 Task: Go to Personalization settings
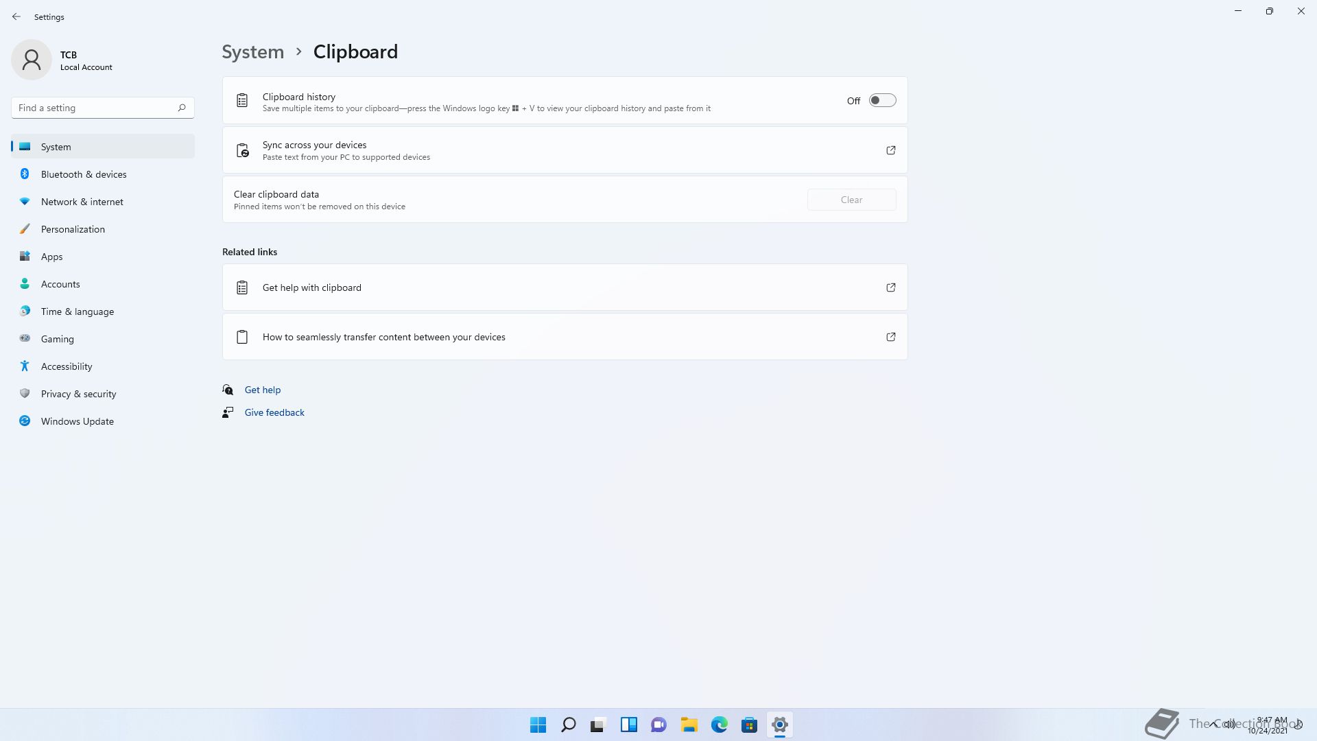[73, 229]
